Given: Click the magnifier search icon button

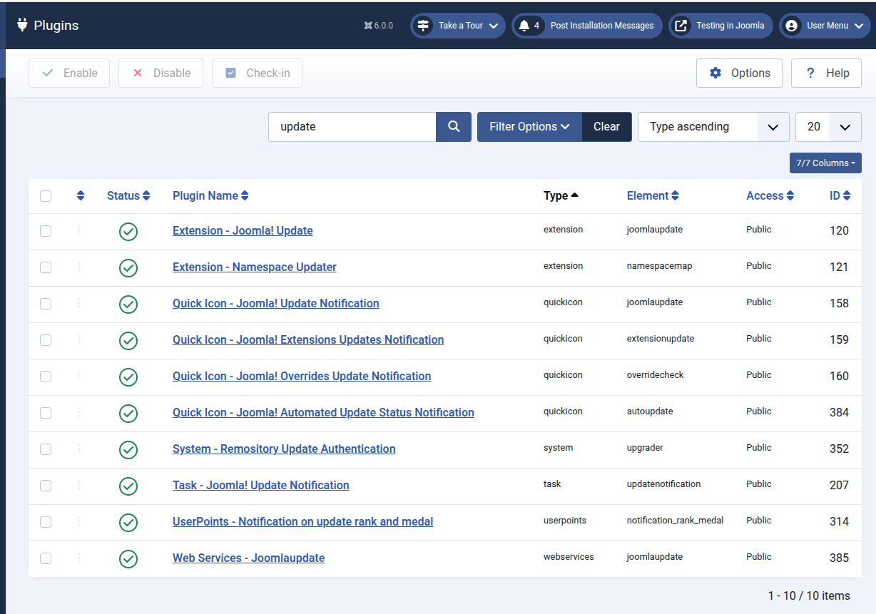Looking at the screenshot, I should point(454,127).
